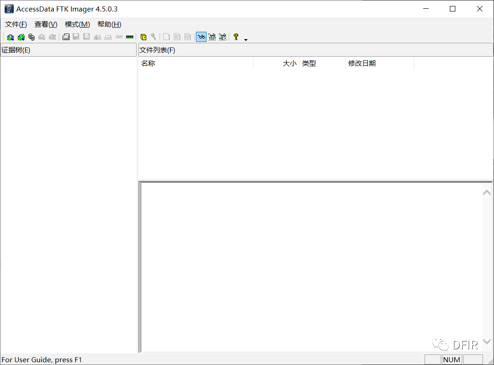Click the Add Evidence Item toolbar icon
The width and height of the screenshot is (494, 365).
pos(11,37)
